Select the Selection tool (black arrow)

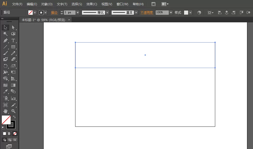pos(5,28)
